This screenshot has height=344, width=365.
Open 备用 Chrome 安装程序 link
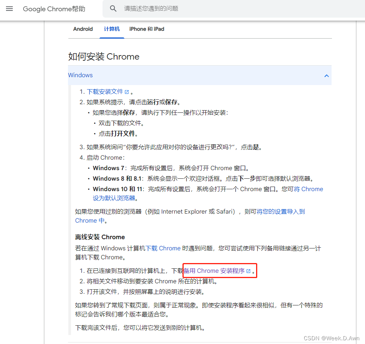pyautogui.click(x=214, y=271)
